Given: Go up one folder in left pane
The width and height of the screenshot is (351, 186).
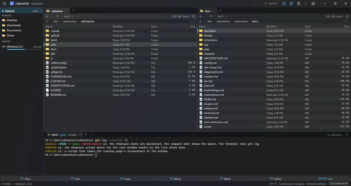Looking at the screenshot, I should pos(58,16).
